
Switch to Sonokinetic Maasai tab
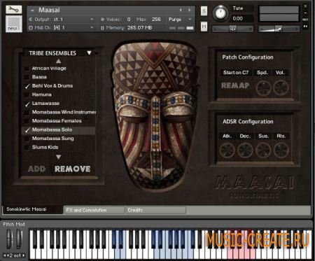(x=32, y=209)
